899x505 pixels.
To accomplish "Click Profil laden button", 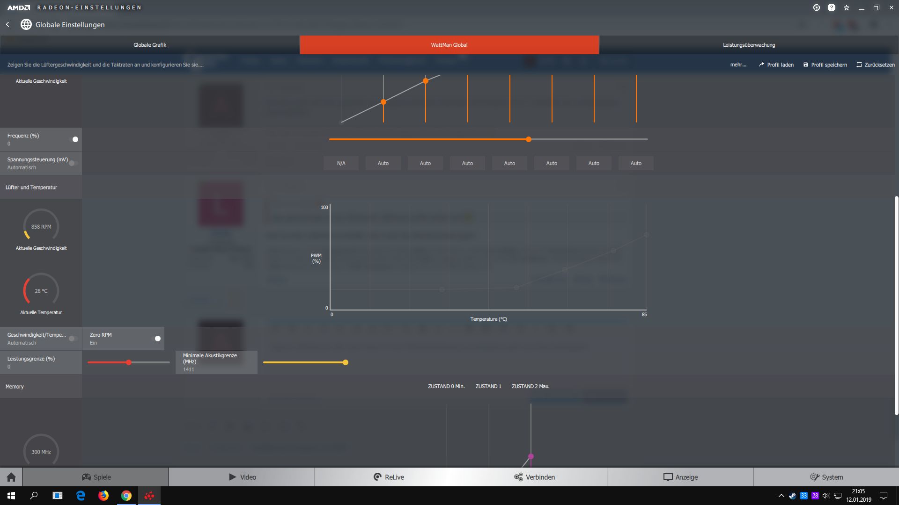I will click(x=776, y=65).
